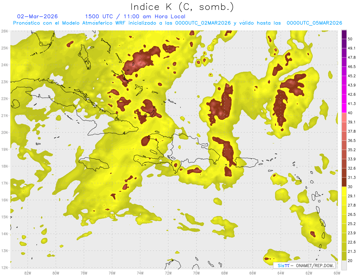Select the "64W" longitude label
This screenshot has width=358, height=277.
pyautogui.click(x=281, y=273)
